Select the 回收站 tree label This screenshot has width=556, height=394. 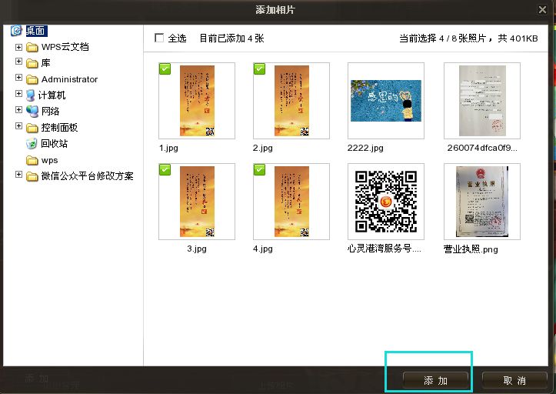55,143
